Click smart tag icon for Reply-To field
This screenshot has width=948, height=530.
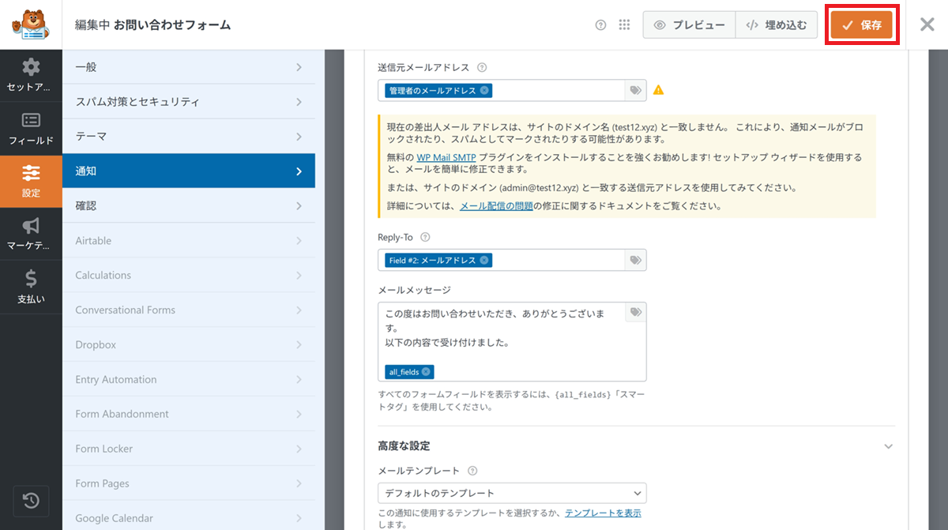635,260
